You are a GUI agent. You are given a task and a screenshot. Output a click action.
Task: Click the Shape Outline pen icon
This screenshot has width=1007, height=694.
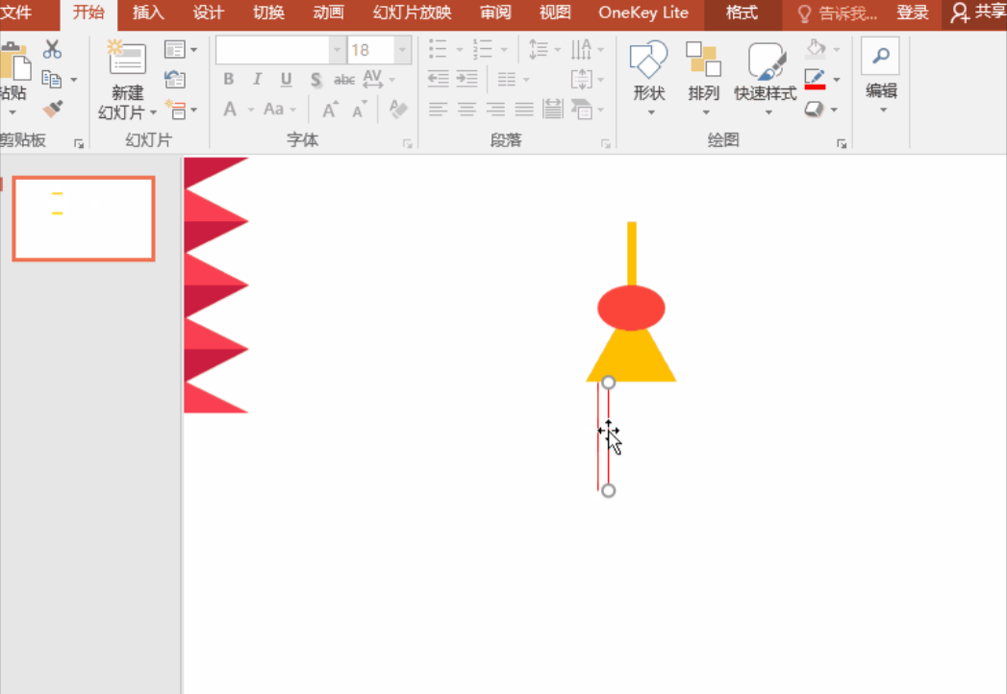815,79
